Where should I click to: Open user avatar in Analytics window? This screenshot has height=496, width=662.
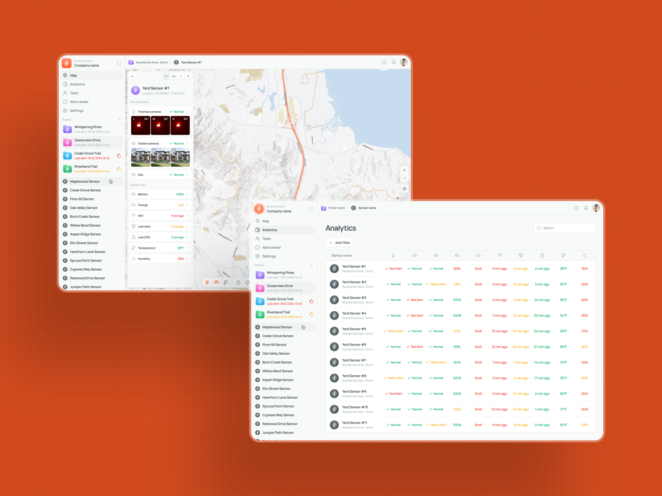coord(596,208)
